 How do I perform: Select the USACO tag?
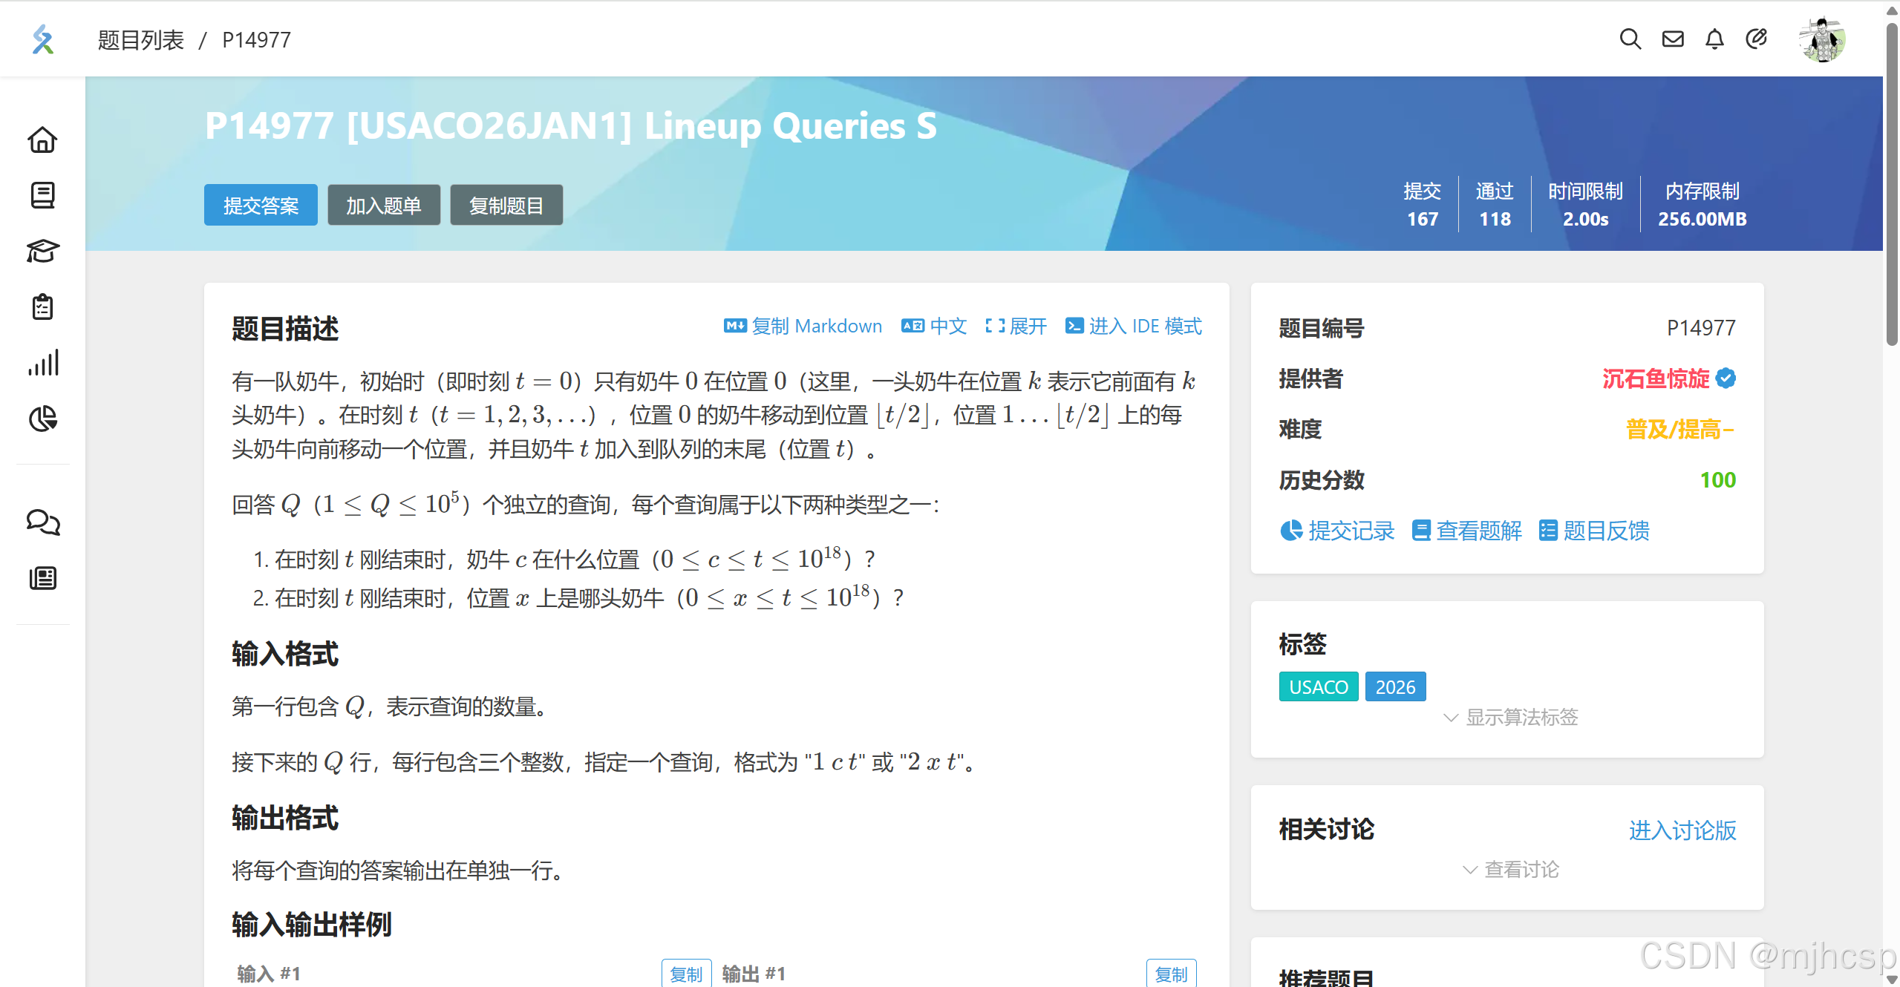click(x=1318, y=686)
